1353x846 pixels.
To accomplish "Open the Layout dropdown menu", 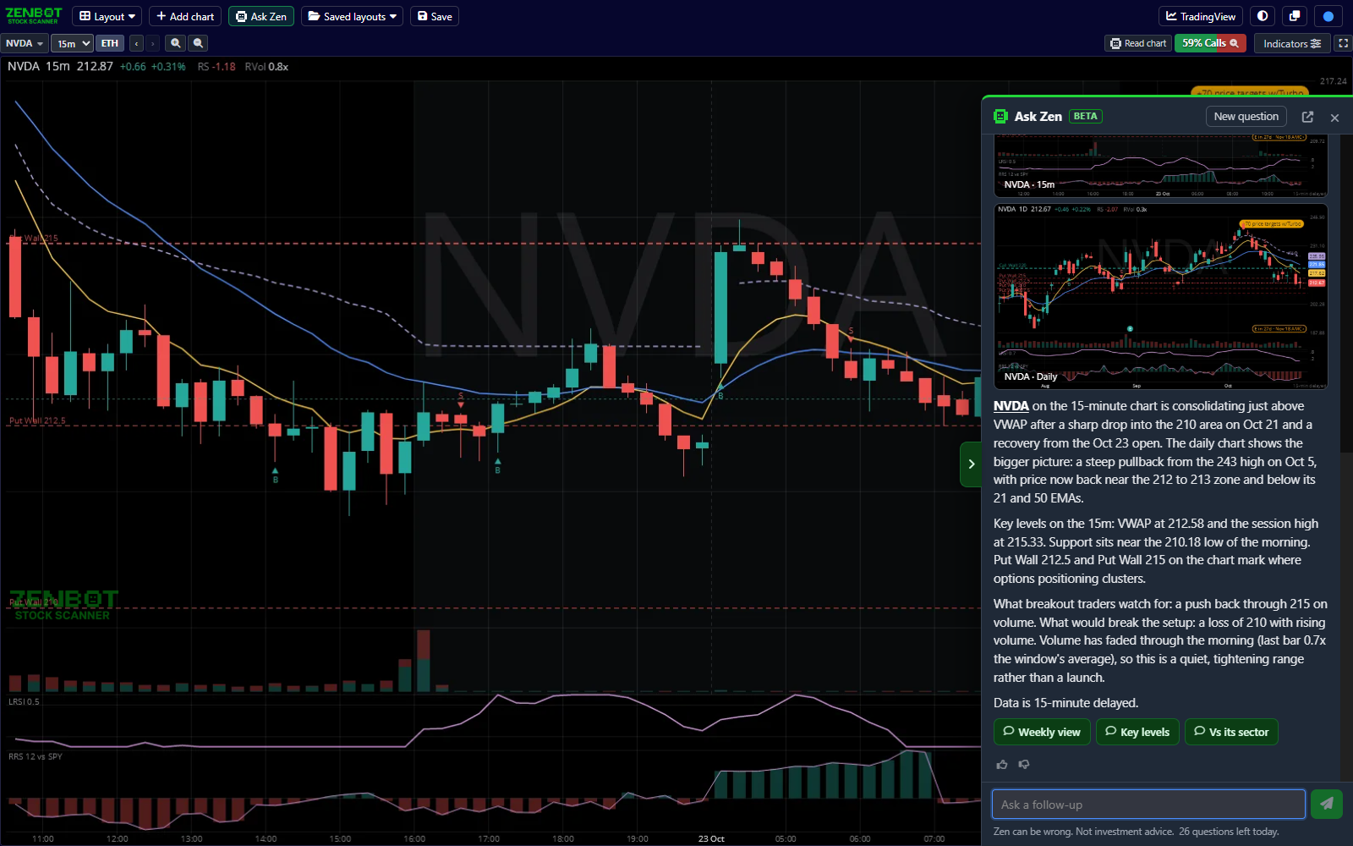I will click(x=107, y=16).
